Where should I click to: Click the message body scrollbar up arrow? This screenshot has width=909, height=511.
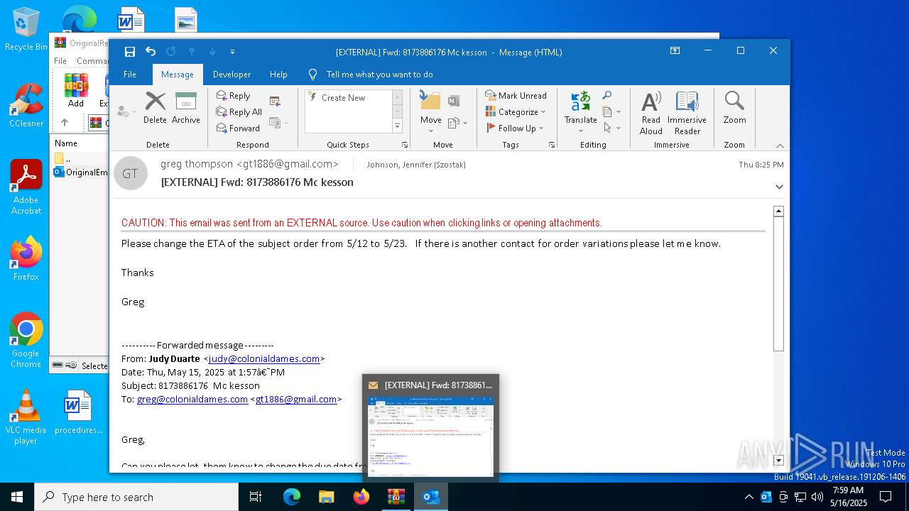click(x=778, y=211)
